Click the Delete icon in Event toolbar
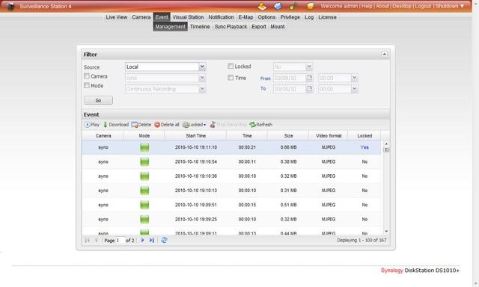Viewport: 479px width, 287px height. (135, 124)
